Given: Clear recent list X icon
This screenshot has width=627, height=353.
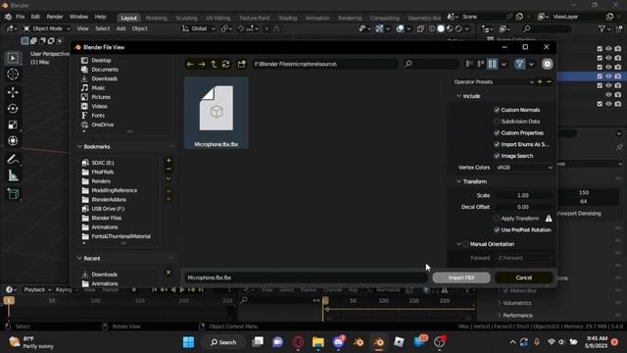Looking at the screenshot, I should pos(169,273).
